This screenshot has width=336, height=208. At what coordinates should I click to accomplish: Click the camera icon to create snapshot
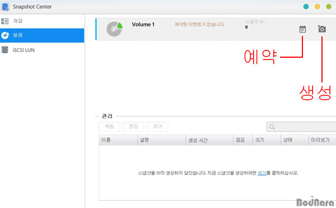tap(321, 29)
